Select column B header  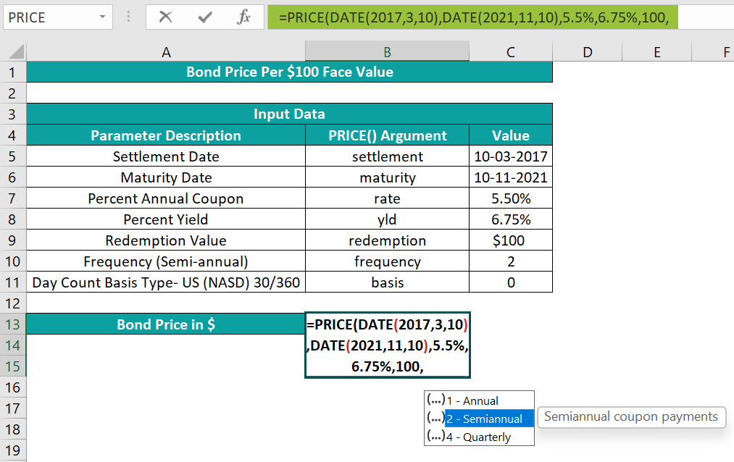click(x=387, y=51)
